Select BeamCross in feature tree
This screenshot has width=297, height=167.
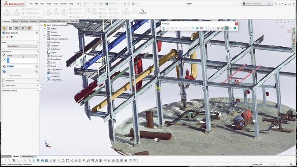[x=55, y=73]
